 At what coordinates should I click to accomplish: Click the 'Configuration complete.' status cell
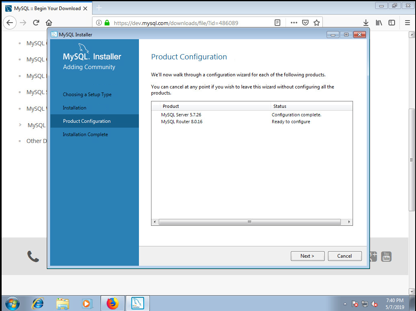coord(296,115)
